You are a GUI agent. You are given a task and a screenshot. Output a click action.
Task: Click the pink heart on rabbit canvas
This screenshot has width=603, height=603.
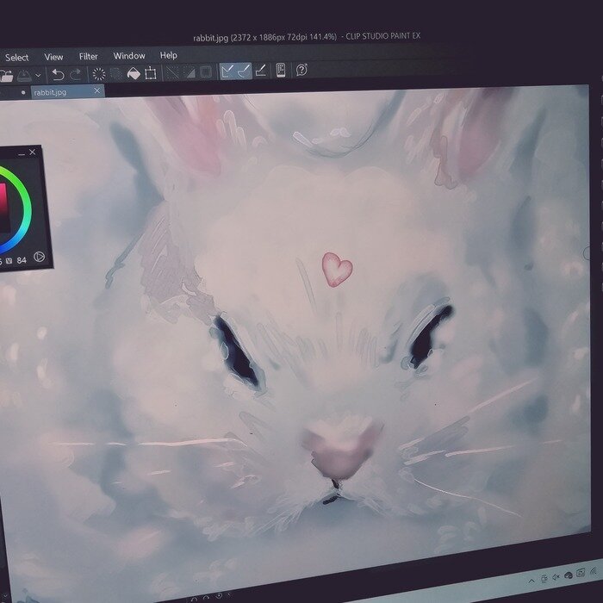pyautogui.click(x=337, y=269)
